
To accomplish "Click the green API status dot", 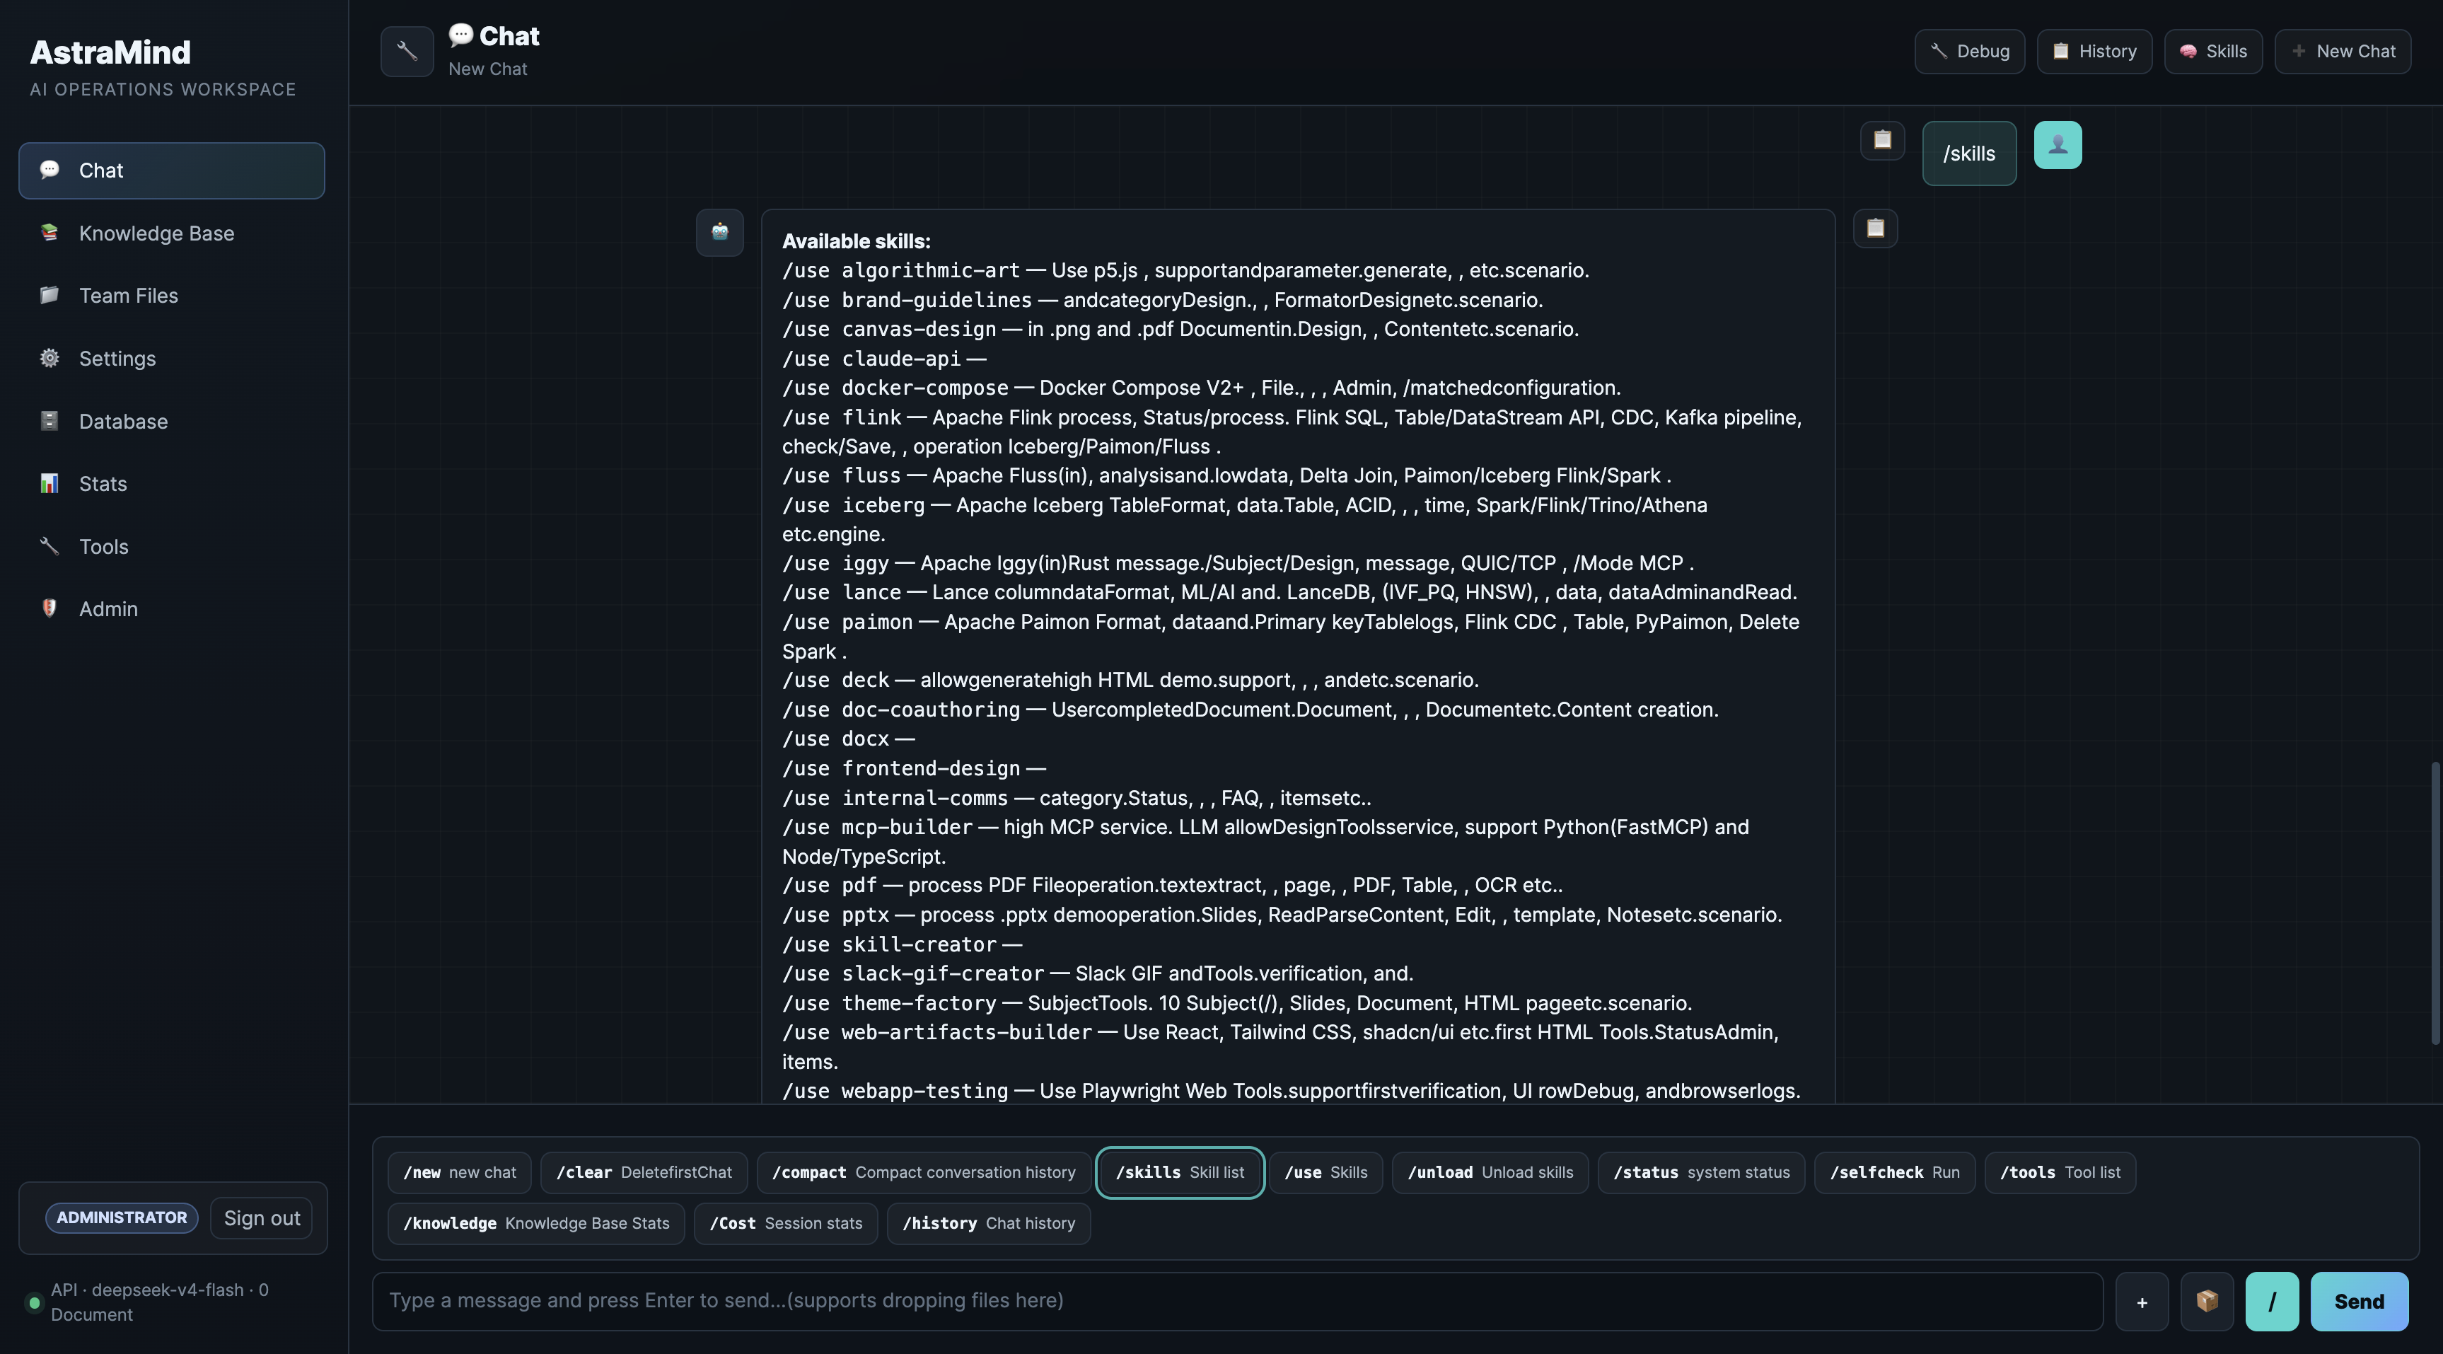I will (35, 1302).
